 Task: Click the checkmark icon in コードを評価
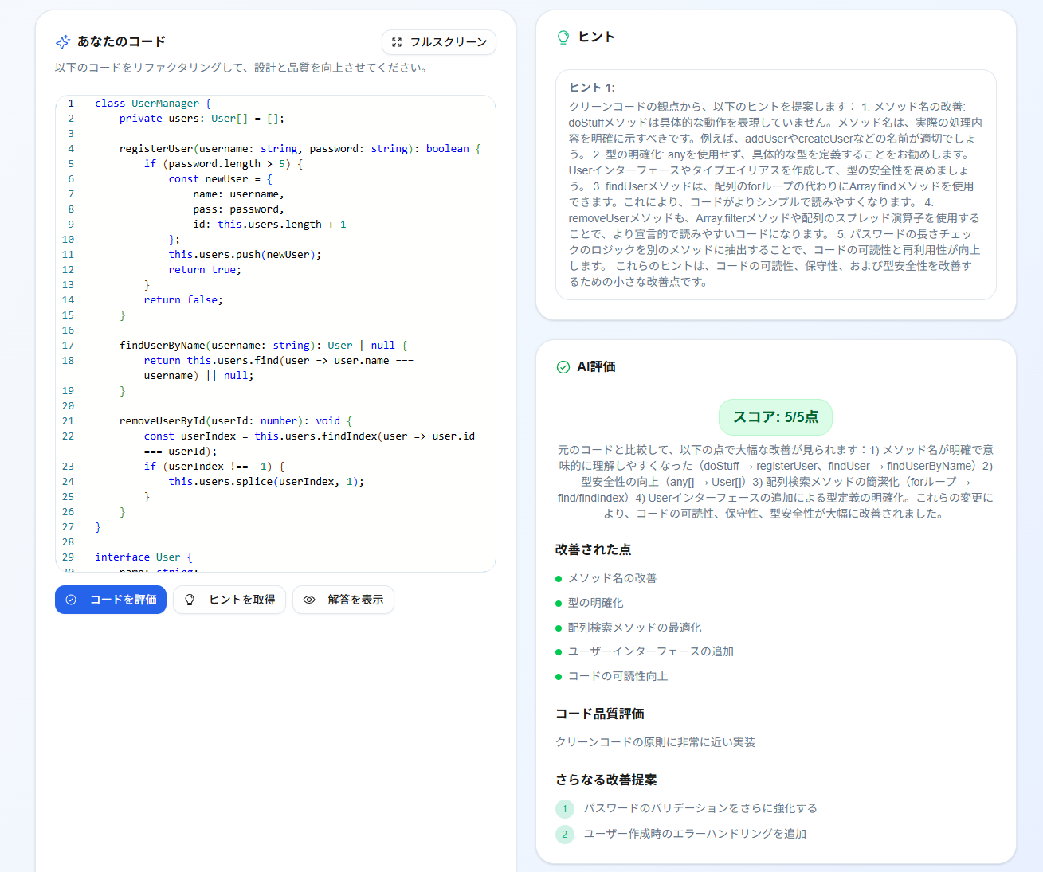[71, 600]
